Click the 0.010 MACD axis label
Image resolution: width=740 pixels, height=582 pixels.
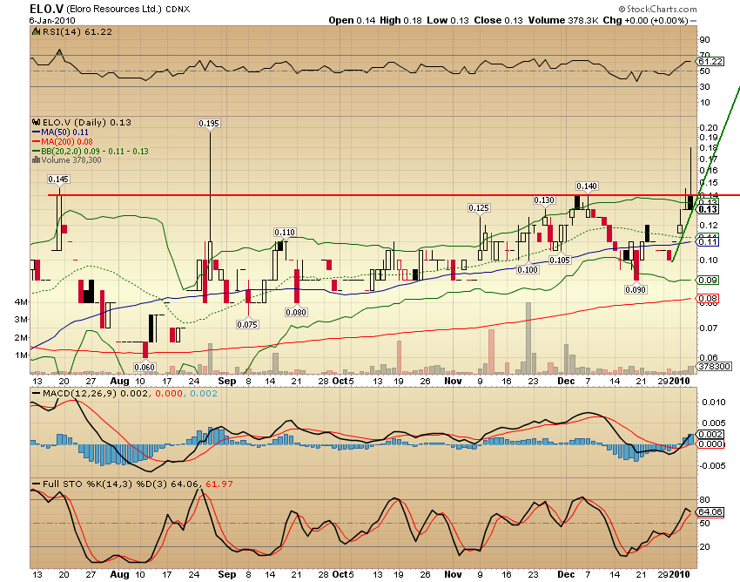click(x=714, y=402)
